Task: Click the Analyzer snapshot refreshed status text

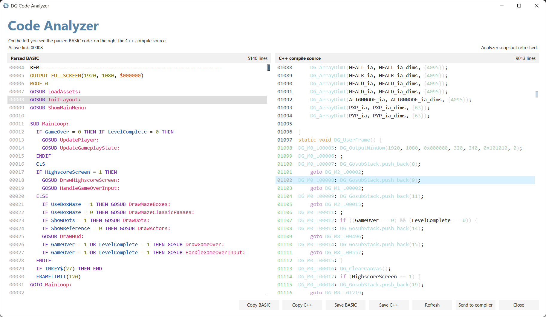Action: pos(509,47)
